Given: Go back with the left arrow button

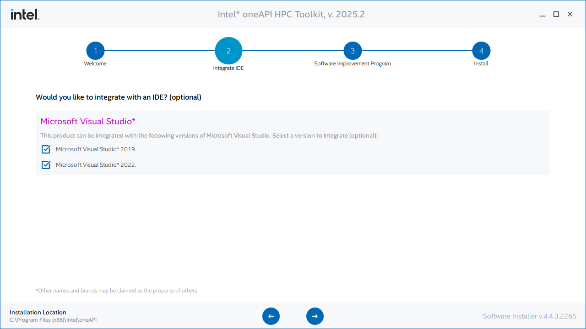Looking at the screenshot, I should (x=271, y=316).
